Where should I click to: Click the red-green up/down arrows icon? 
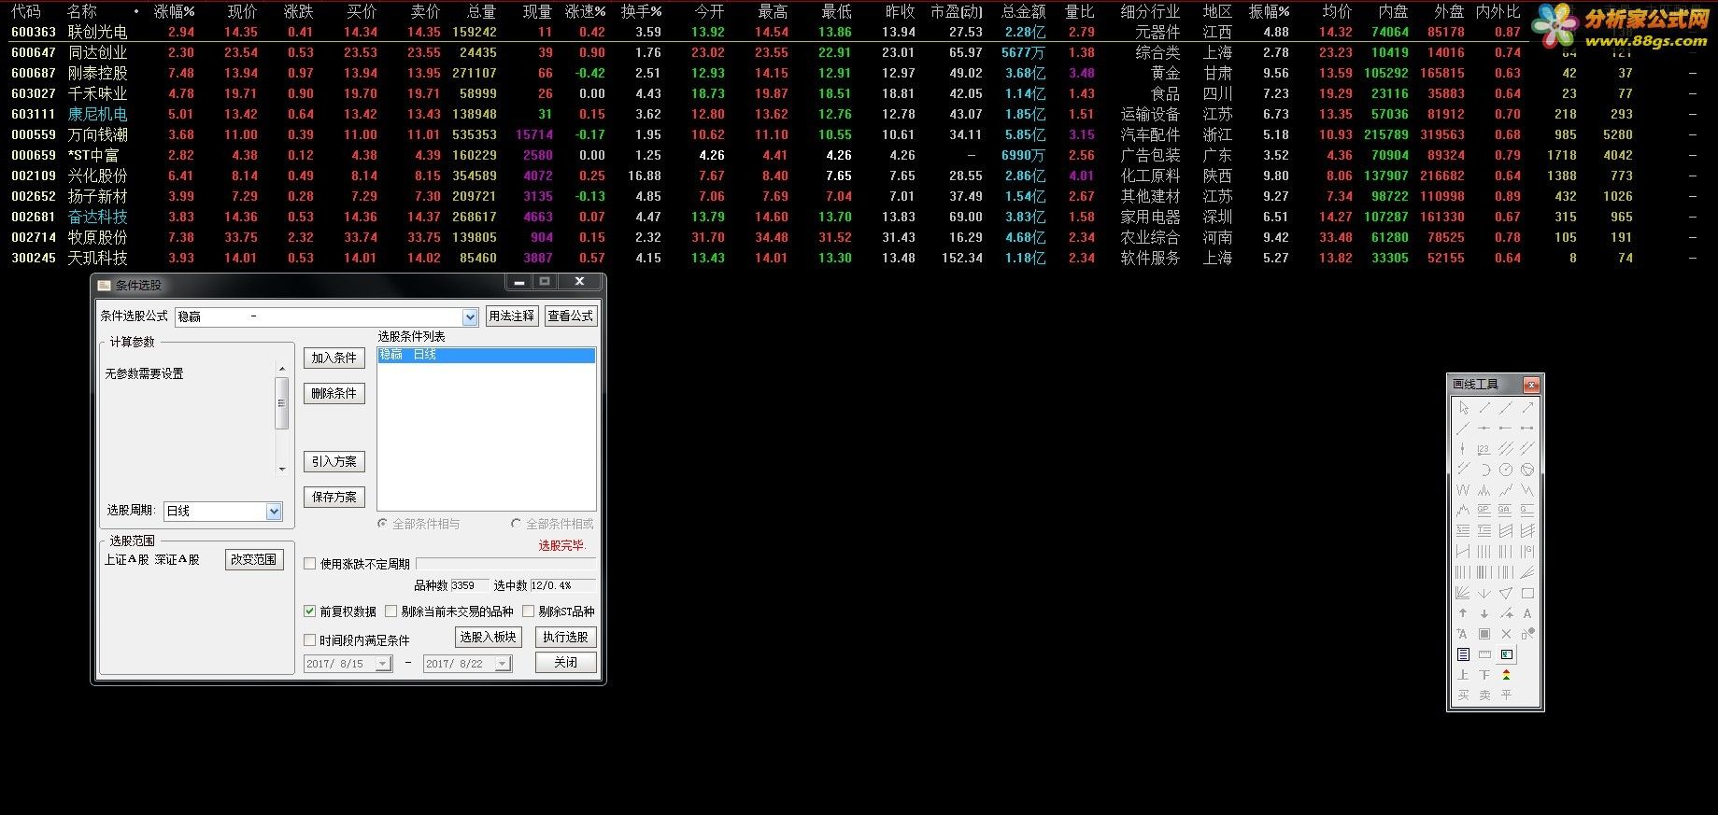click(1505, 674)
